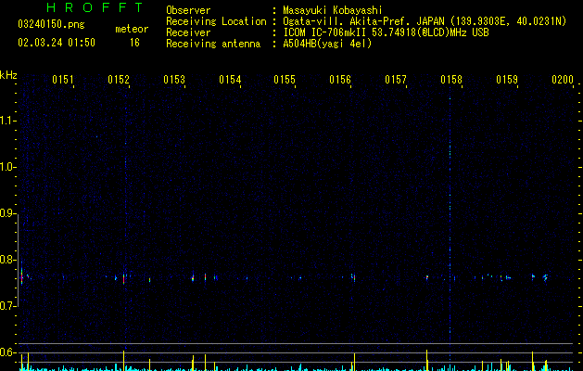Click the Receiving Location label
This screenshot has width=583, height=371.
pyautogui.click(x=216, y=21)
